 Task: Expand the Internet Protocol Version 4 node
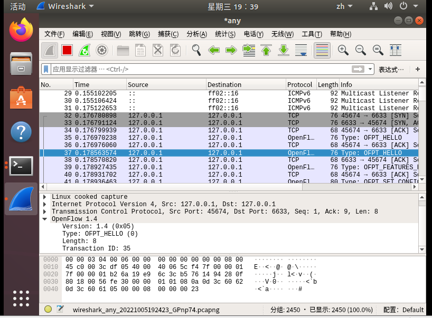click(45, 204)
